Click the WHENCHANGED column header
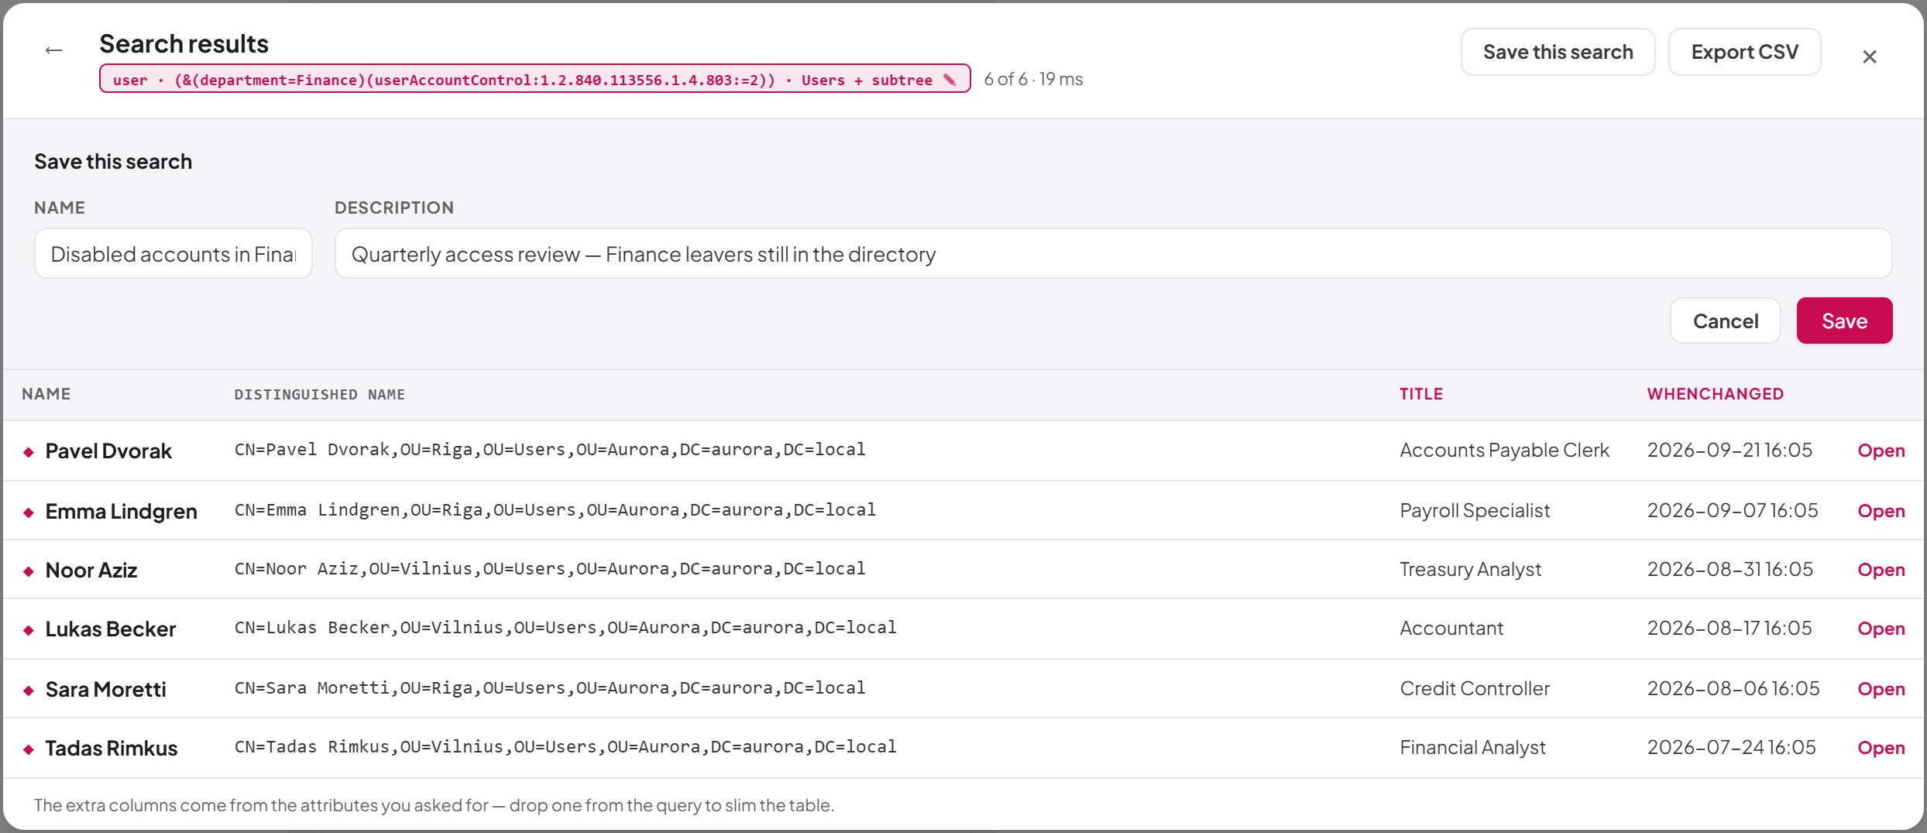This screenshot has height=833, width=1927. pos(1716,394)
